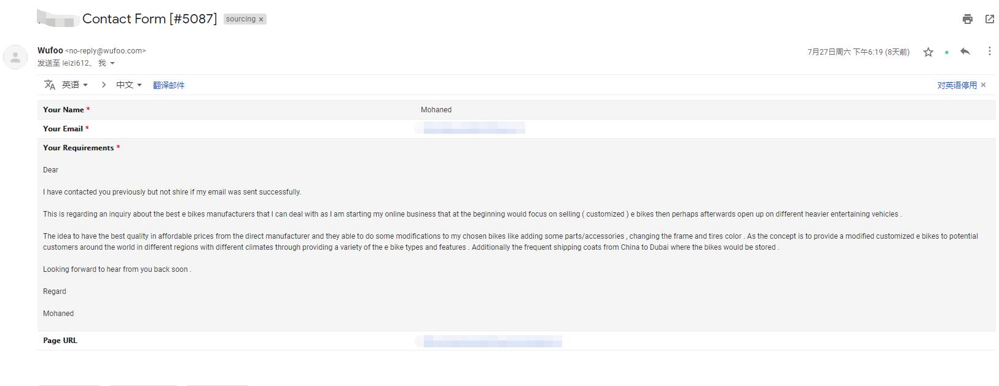Viewport: 999px width, 386px height.
Task: Click the translate icon in translation bar
Action: pyautogui.click(x=50, y=85)
